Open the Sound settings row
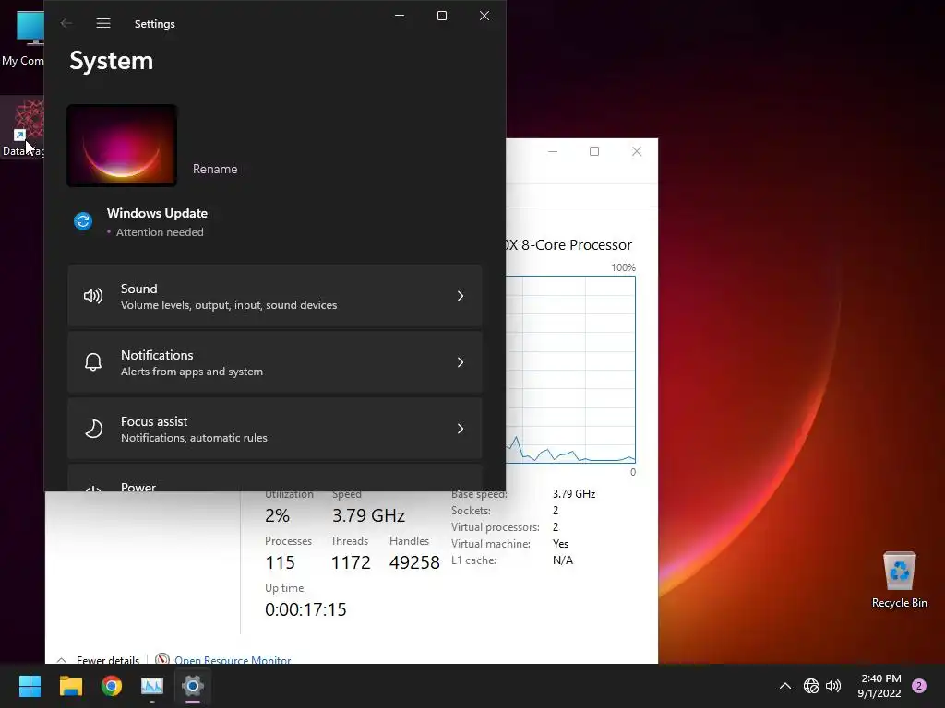This screenshot has width=945, height=708. tap(275, 296)
